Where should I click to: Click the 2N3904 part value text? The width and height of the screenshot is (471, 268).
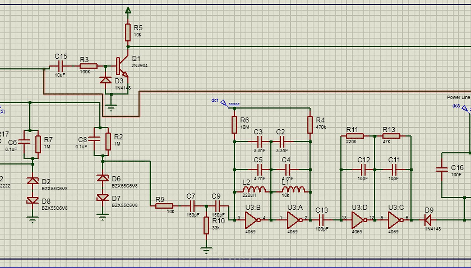click(139, 65)
